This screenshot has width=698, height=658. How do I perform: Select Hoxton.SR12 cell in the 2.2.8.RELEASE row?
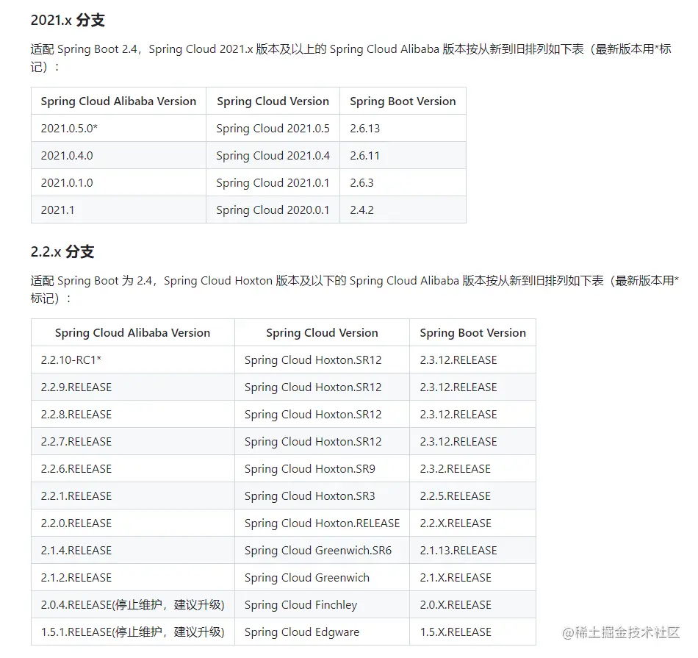(322, 415)
